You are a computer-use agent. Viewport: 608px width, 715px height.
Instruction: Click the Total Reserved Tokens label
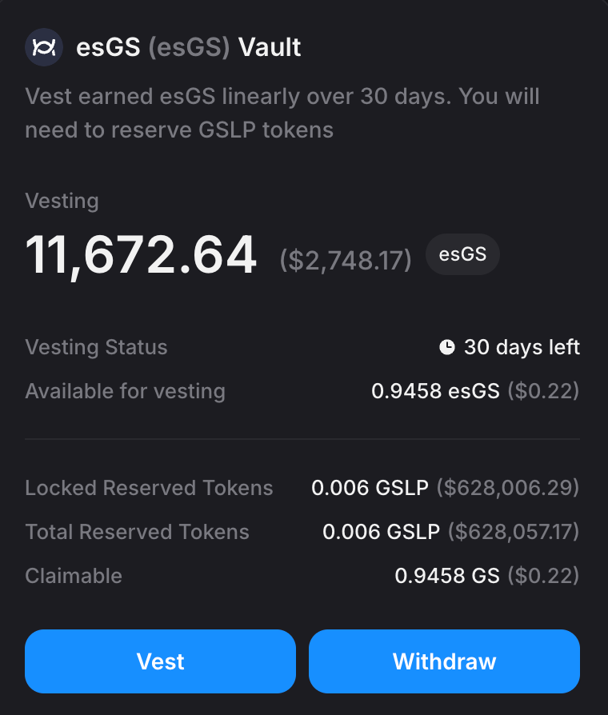click(x=138, y=532)
